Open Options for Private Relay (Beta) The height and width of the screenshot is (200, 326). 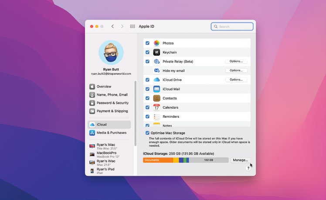[x=236, y=61]
